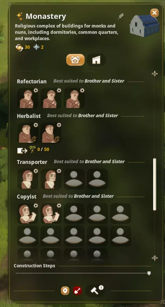The height and width of the screenshot is (307, 165).
Task: Click the red demolish shovel icon
Action: [78, 291]
